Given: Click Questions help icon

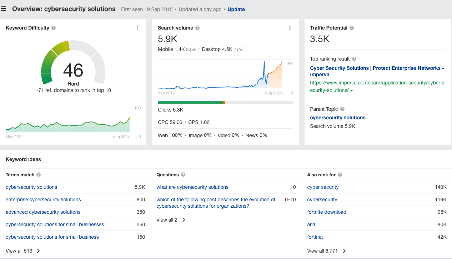Looking at the screenshot, I should click(183, 175).
